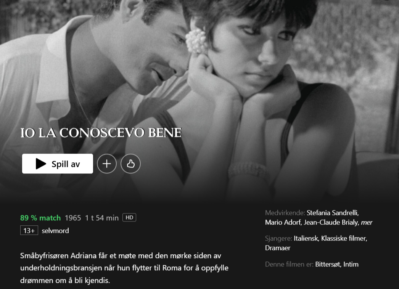This screenshot has width=399, height=289.
Task: Select the Bittersøt mood tag
Action: (328, 264)
